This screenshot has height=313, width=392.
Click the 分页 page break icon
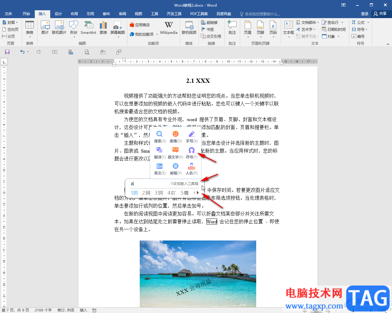pos(8,36)
